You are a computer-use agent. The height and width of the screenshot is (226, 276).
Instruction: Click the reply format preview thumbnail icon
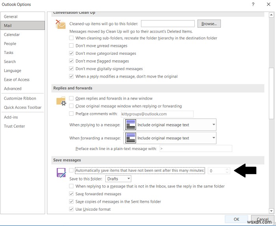(x=131, y=124)
